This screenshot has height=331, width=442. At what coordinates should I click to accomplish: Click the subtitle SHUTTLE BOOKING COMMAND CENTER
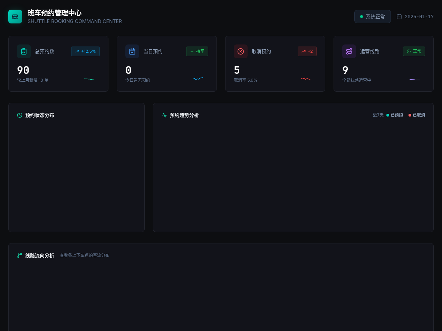(x=75, y=21)
